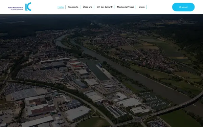203x127 pixels.
Task: Open Medien & Presse section
Action: click(x=126, y=7)
